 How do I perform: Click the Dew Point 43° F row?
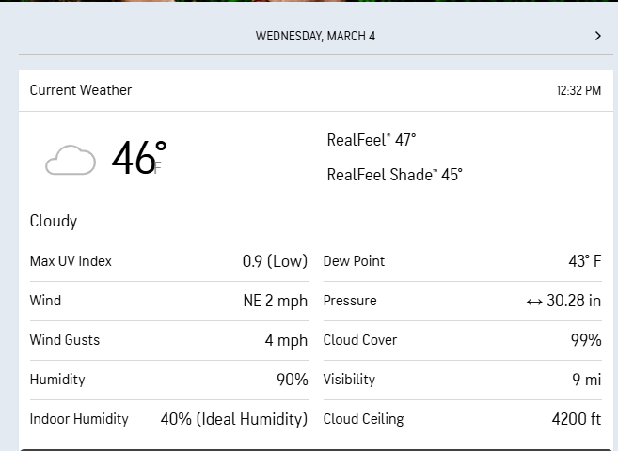[x=462, y=261]
